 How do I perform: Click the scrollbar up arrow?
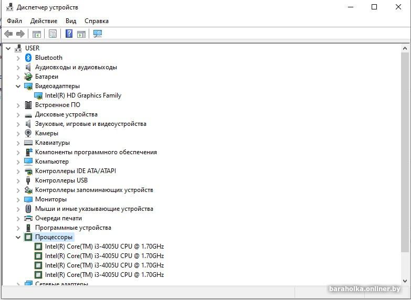tap(405, 48)
